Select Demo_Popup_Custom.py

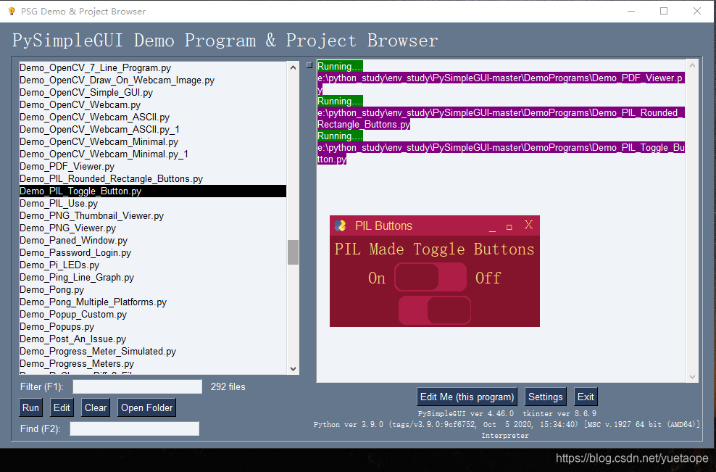(152, 315)
